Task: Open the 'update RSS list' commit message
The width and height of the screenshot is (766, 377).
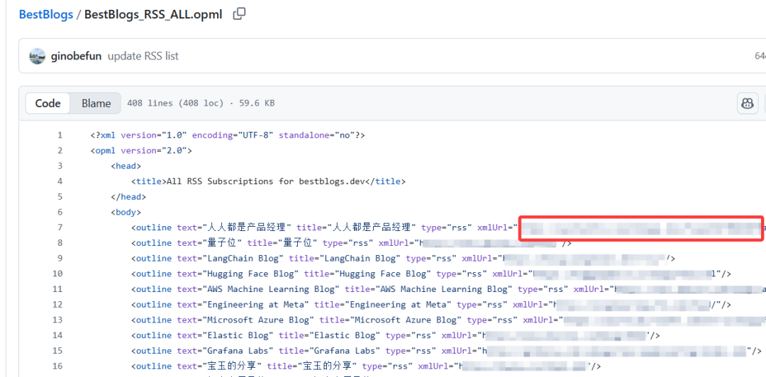Action: [x=143, y=57]
